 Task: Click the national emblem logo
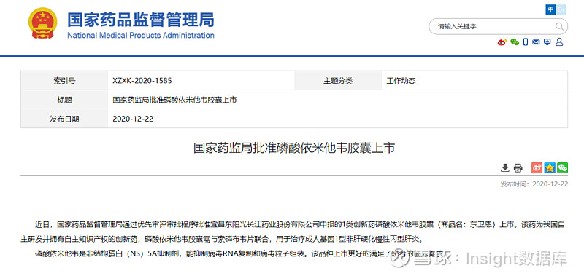click(43, 23)
